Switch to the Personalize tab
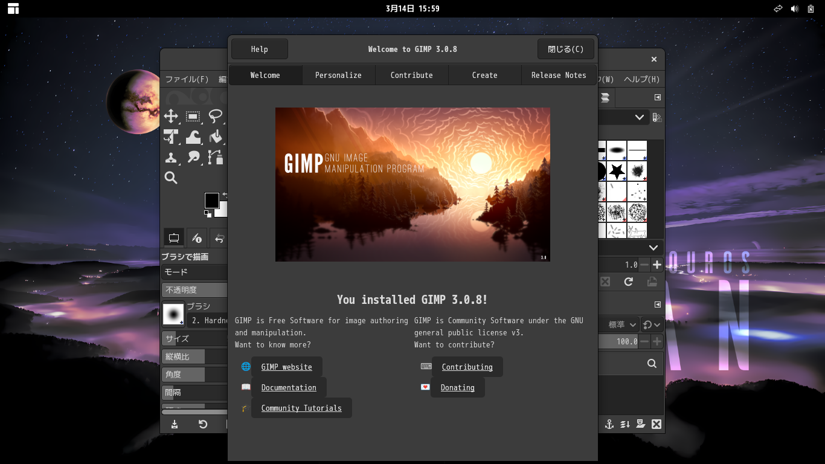The image size is (825, 464). pyautogui.click(x=338, y=75)
